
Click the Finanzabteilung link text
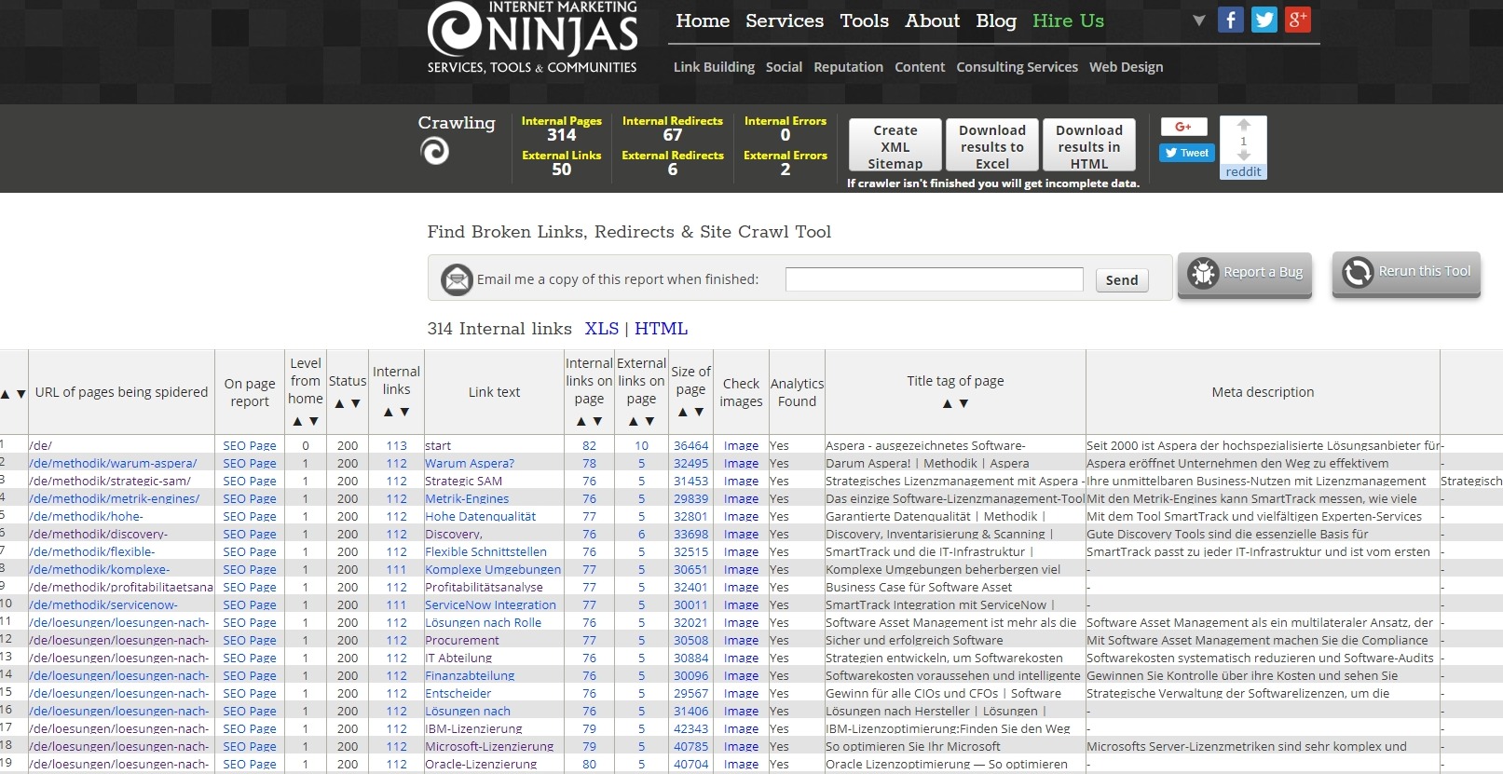(470, 675)
